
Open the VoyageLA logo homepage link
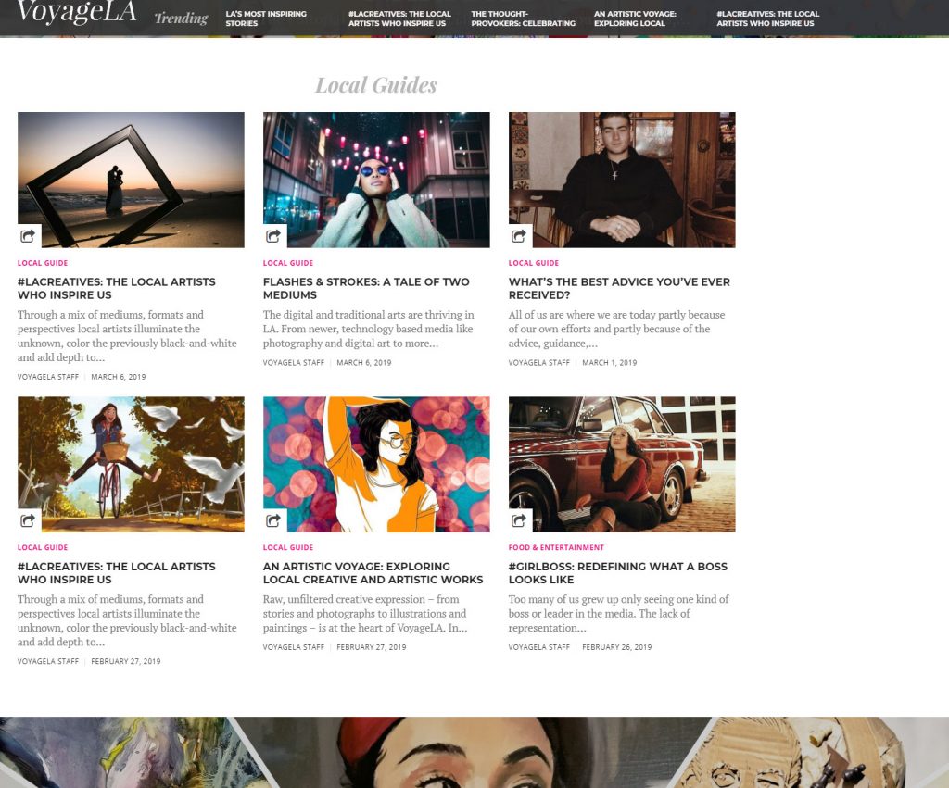(77, 12)
